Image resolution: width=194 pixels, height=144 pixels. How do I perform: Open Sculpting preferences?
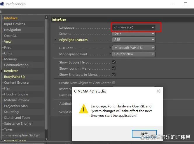pyautogui.click(x=11, y=112)
